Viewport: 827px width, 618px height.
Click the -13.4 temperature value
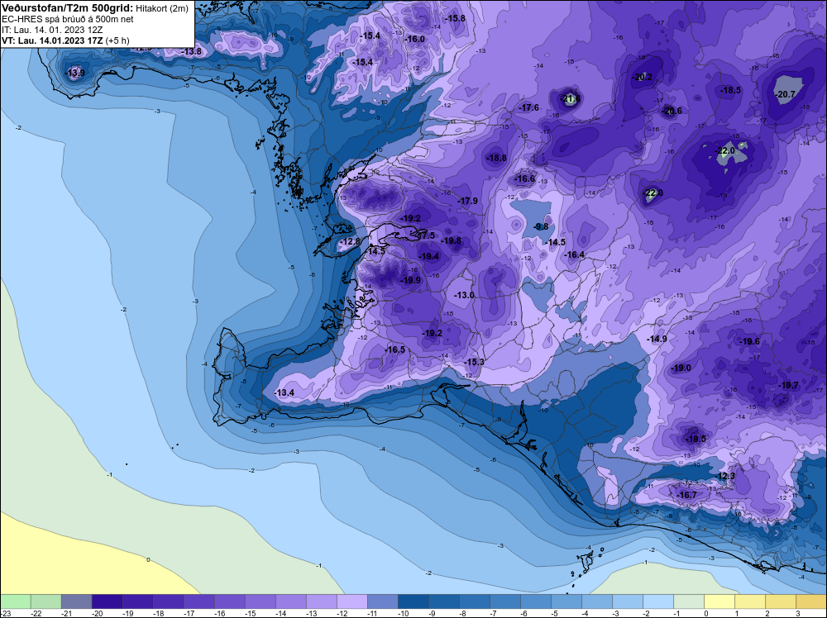click(x=284, y=392)
